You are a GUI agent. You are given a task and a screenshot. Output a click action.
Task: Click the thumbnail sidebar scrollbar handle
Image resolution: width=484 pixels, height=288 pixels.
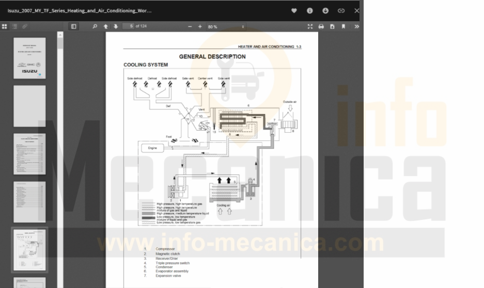60,43
